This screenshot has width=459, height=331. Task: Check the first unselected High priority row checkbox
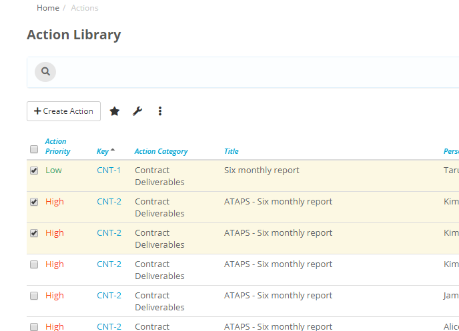coord(34,264)
